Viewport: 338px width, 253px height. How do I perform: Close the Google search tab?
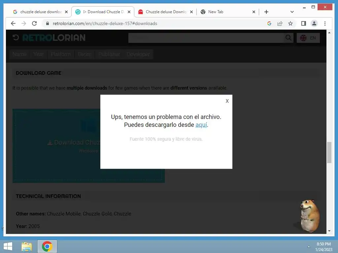click(x=66, y=12)
